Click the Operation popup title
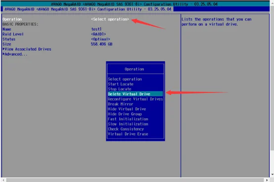The height and width of the screenshot is (182, 274). [x=134, y=69]
